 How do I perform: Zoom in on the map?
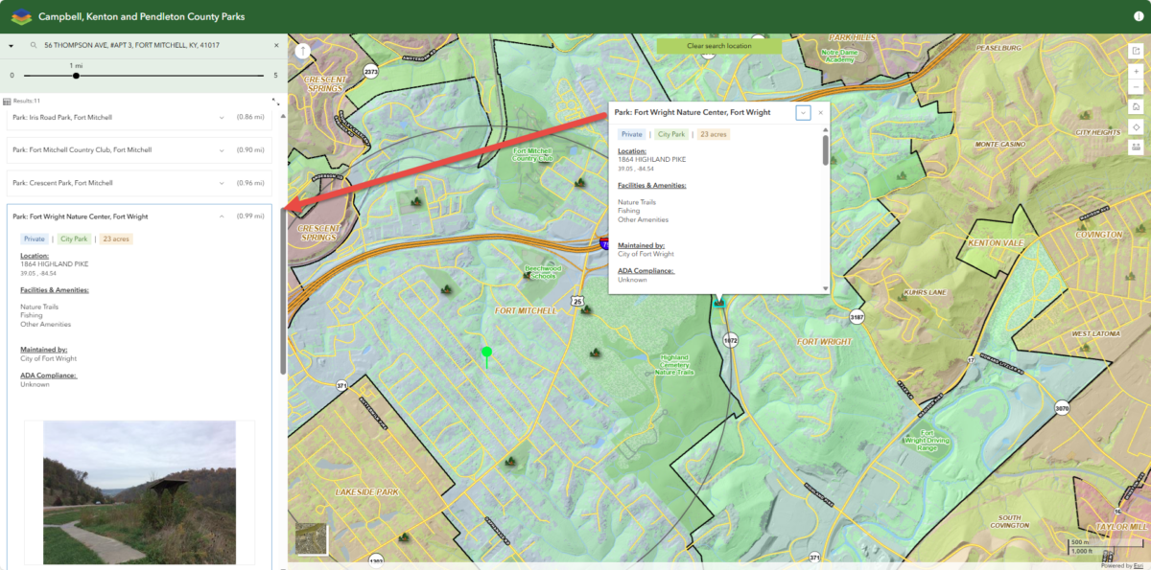pos(1136,72)
